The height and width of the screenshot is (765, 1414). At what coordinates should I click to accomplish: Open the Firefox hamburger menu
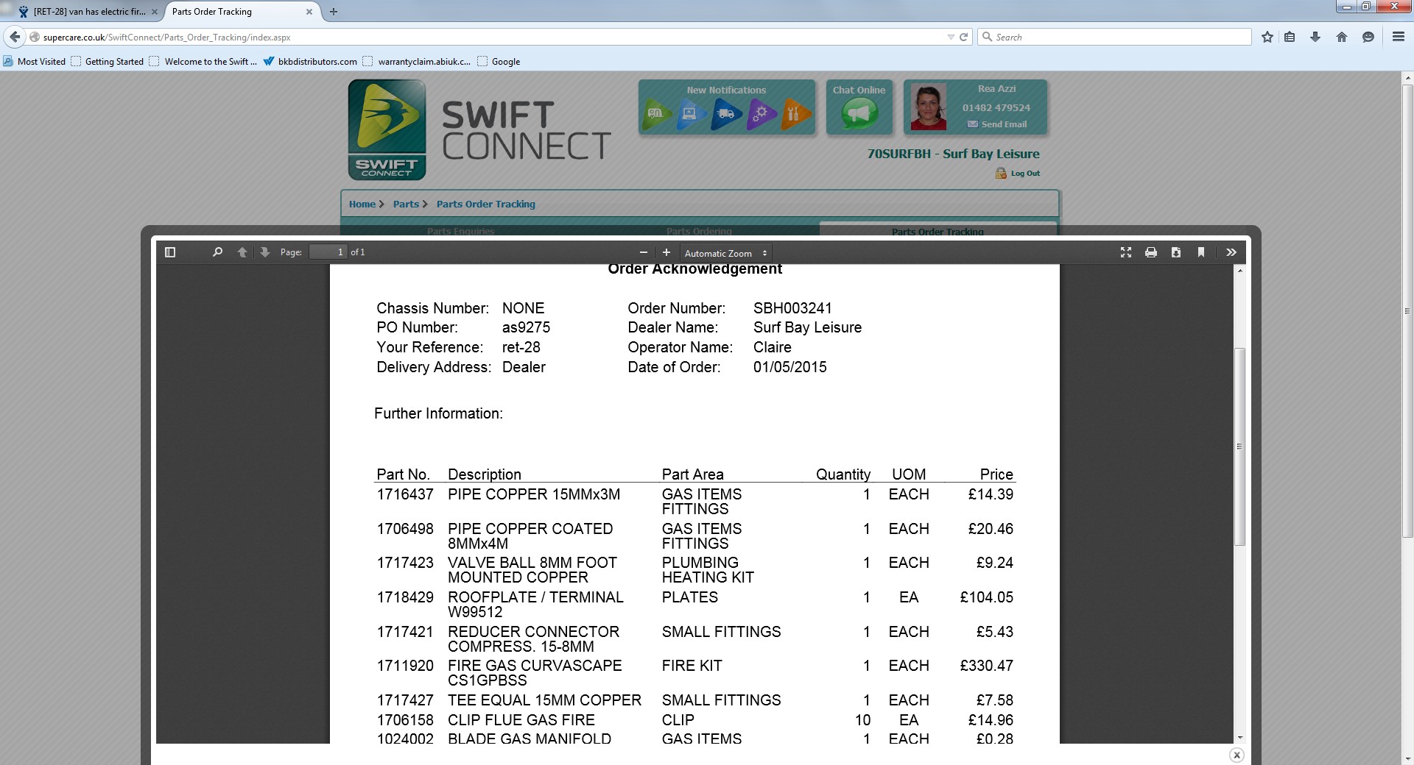[x=1399, y=37]
